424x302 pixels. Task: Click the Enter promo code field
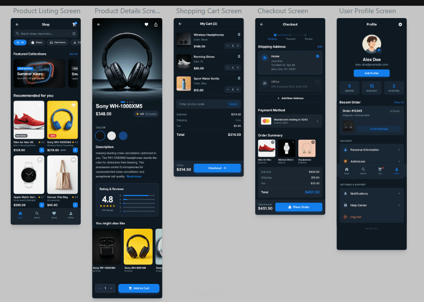pos(201,104)
